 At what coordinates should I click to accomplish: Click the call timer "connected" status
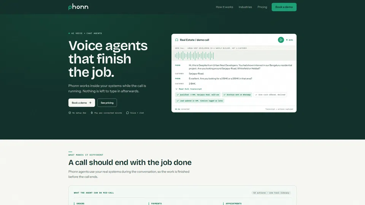point(182,109)
